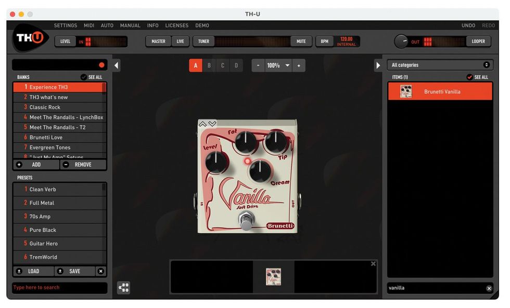Switch to sound variation C

coord(223,65)
